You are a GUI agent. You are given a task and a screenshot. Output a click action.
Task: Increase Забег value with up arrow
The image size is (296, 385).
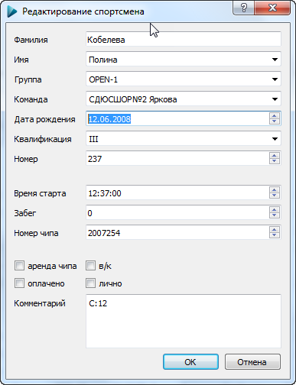[x=275, y=209]
